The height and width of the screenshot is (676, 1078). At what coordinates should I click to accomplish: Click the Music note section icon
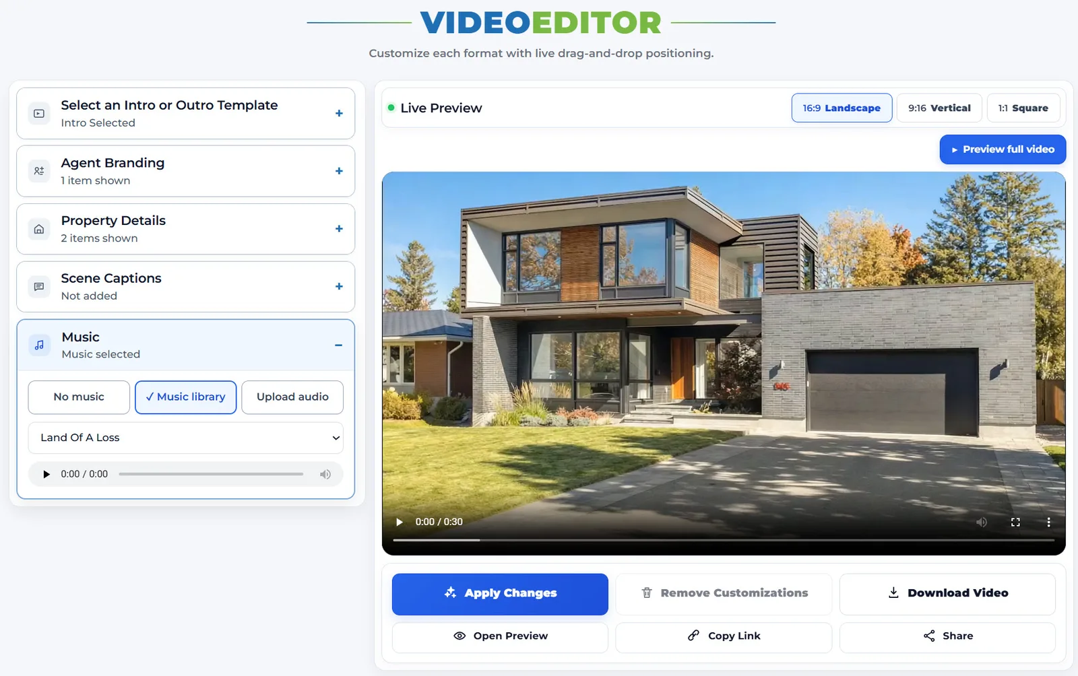pyautogui.click(x=39, y=345)
